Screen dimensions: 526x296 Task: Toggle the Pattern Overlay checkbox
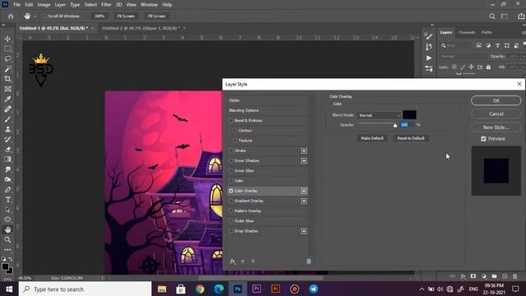[231, 211]
